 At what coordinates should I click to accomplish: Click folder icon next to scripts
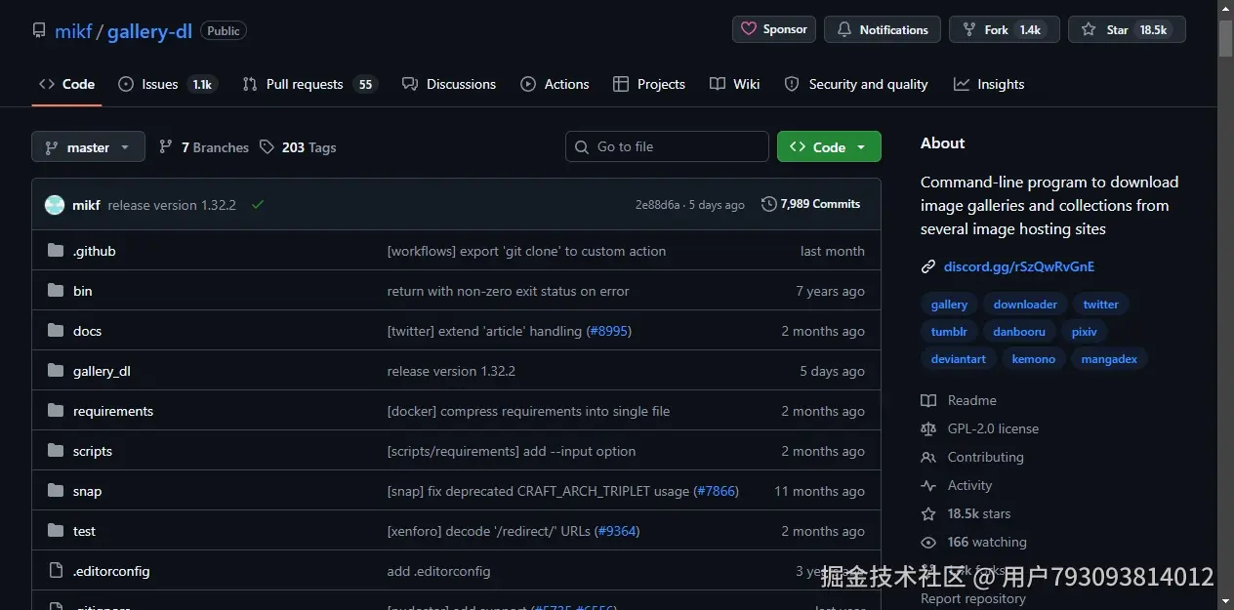point(55,451)
